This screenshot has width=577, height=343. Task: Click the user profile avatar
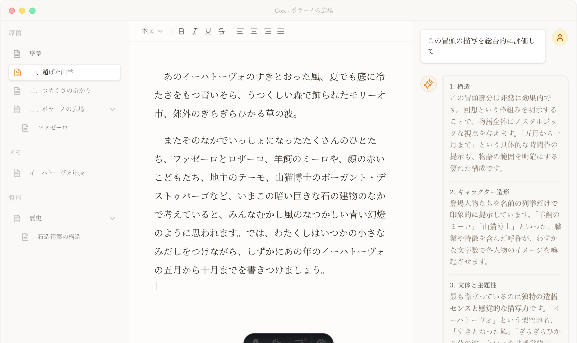coord(560,38)
